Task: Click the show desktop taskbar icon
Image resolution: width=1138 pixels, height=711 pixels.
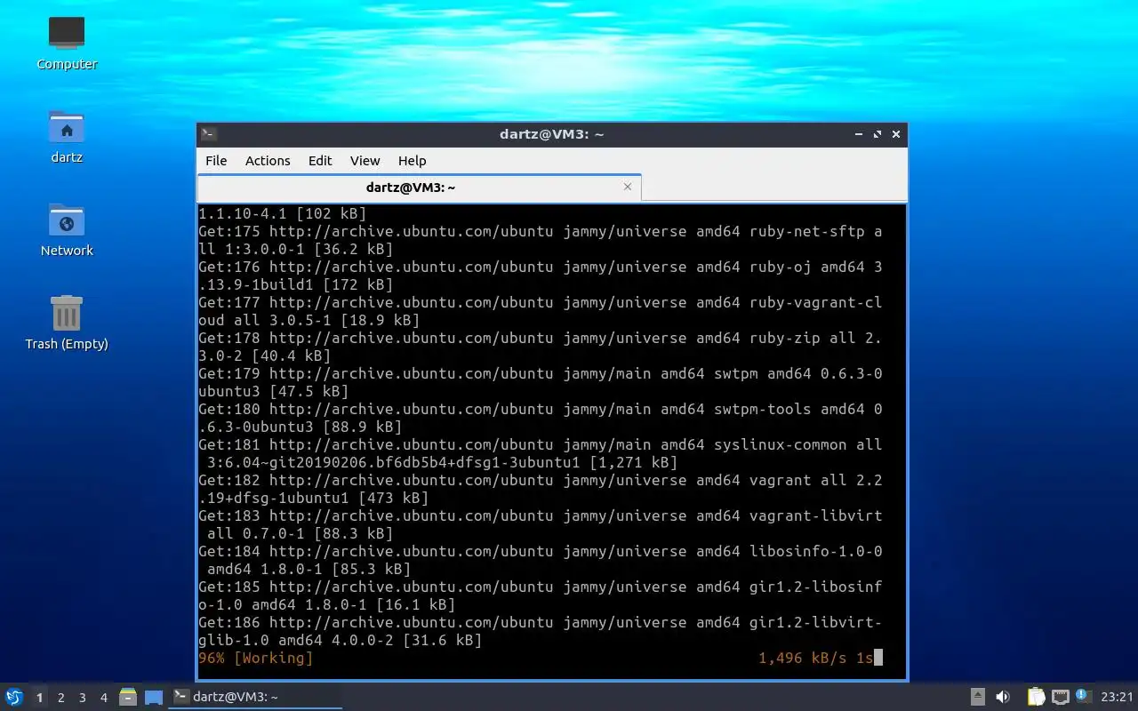Action: pyautogui.click(x=154, y=697)
